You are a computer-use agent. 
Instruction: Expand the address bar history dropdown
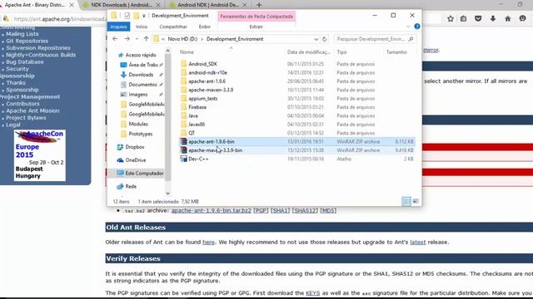[x=316, y=39]
